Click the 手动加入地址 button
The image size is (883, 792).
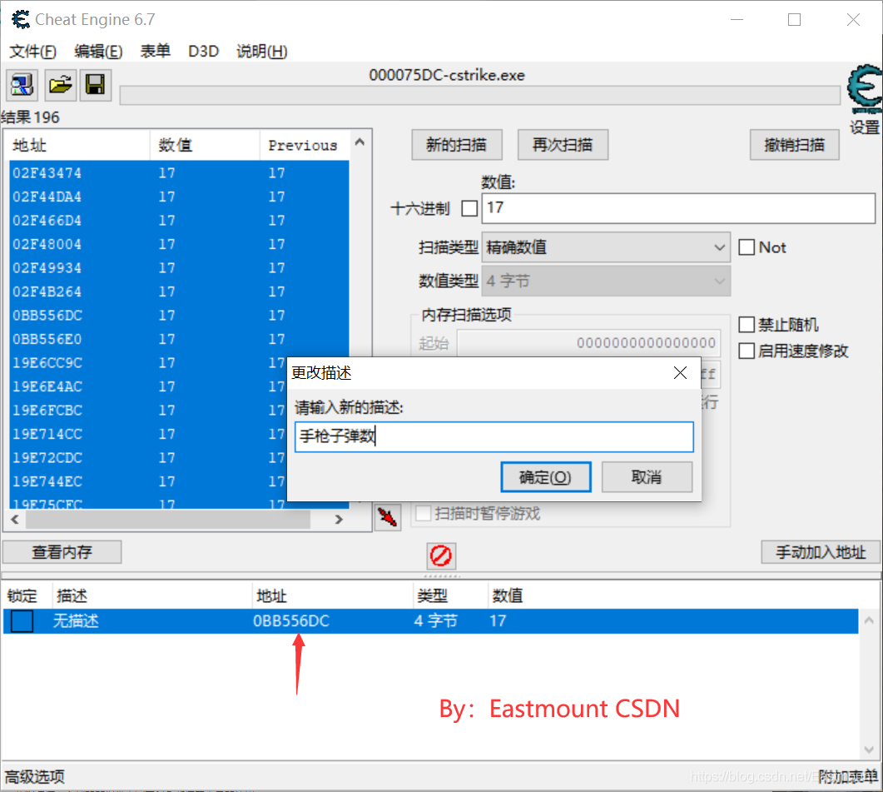[821, 552]
